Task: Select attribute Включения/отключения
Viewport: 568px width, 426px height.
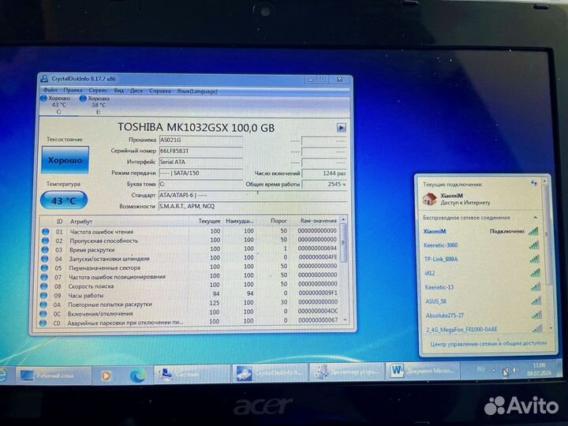Action: (x=100, y=314)
